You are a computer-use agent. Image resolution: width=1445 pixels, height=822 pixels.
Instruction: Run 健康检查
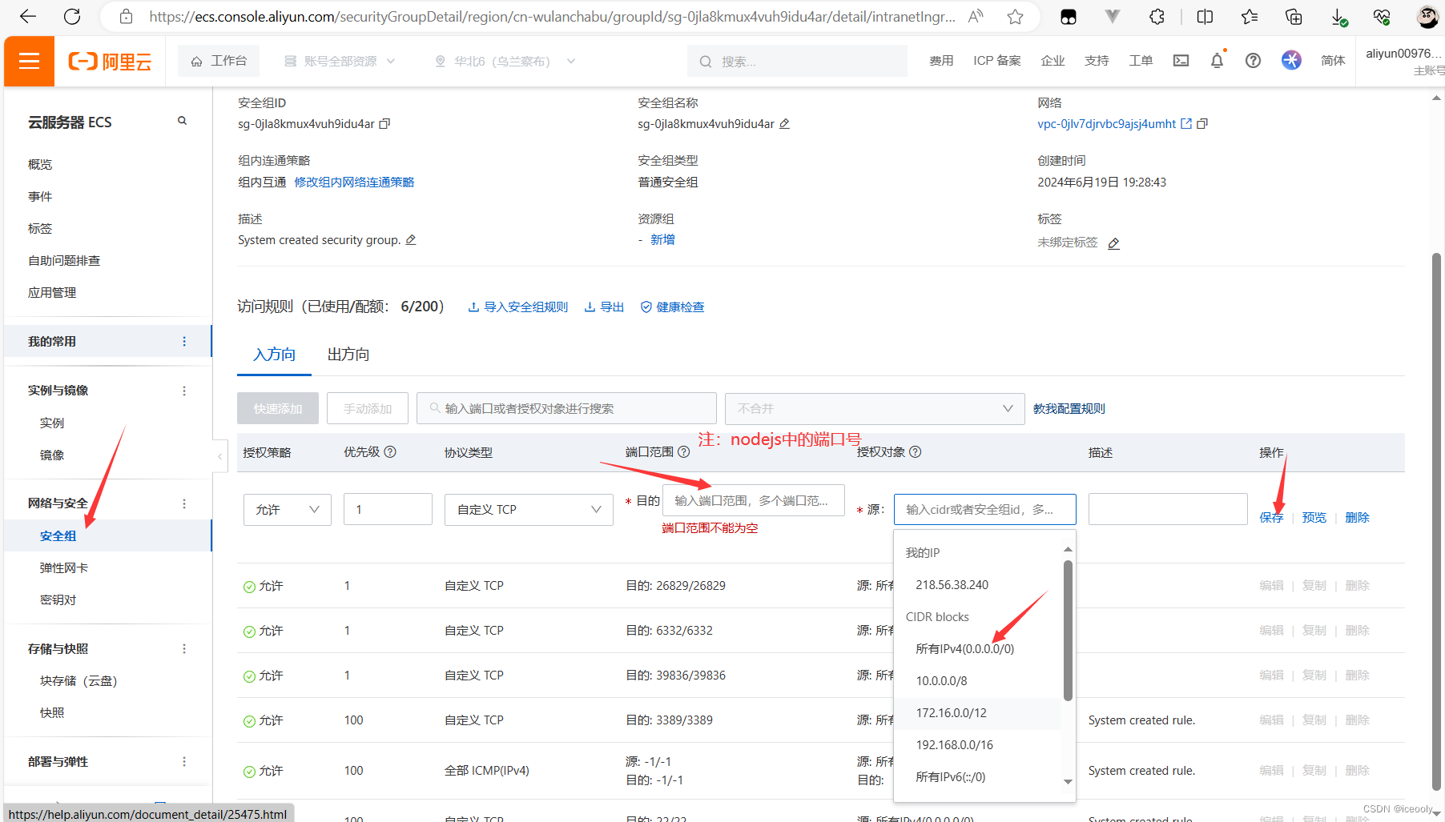672,307
